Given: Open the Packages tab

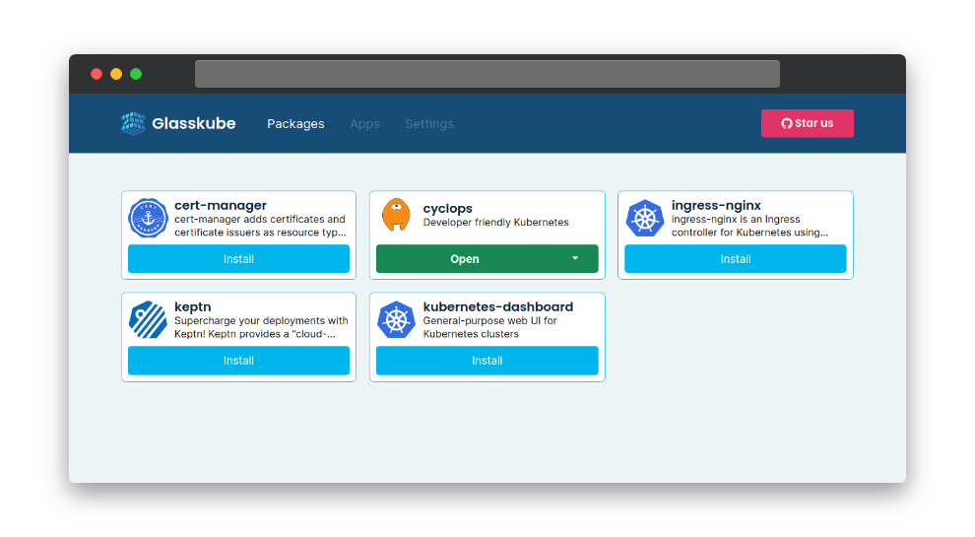Looking at the screenshot, I should point(295,124).
